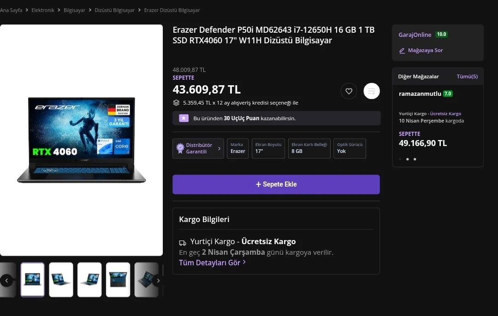
Task: Select third carousel dot in Diğer Mağazalar
Action: 415,159
